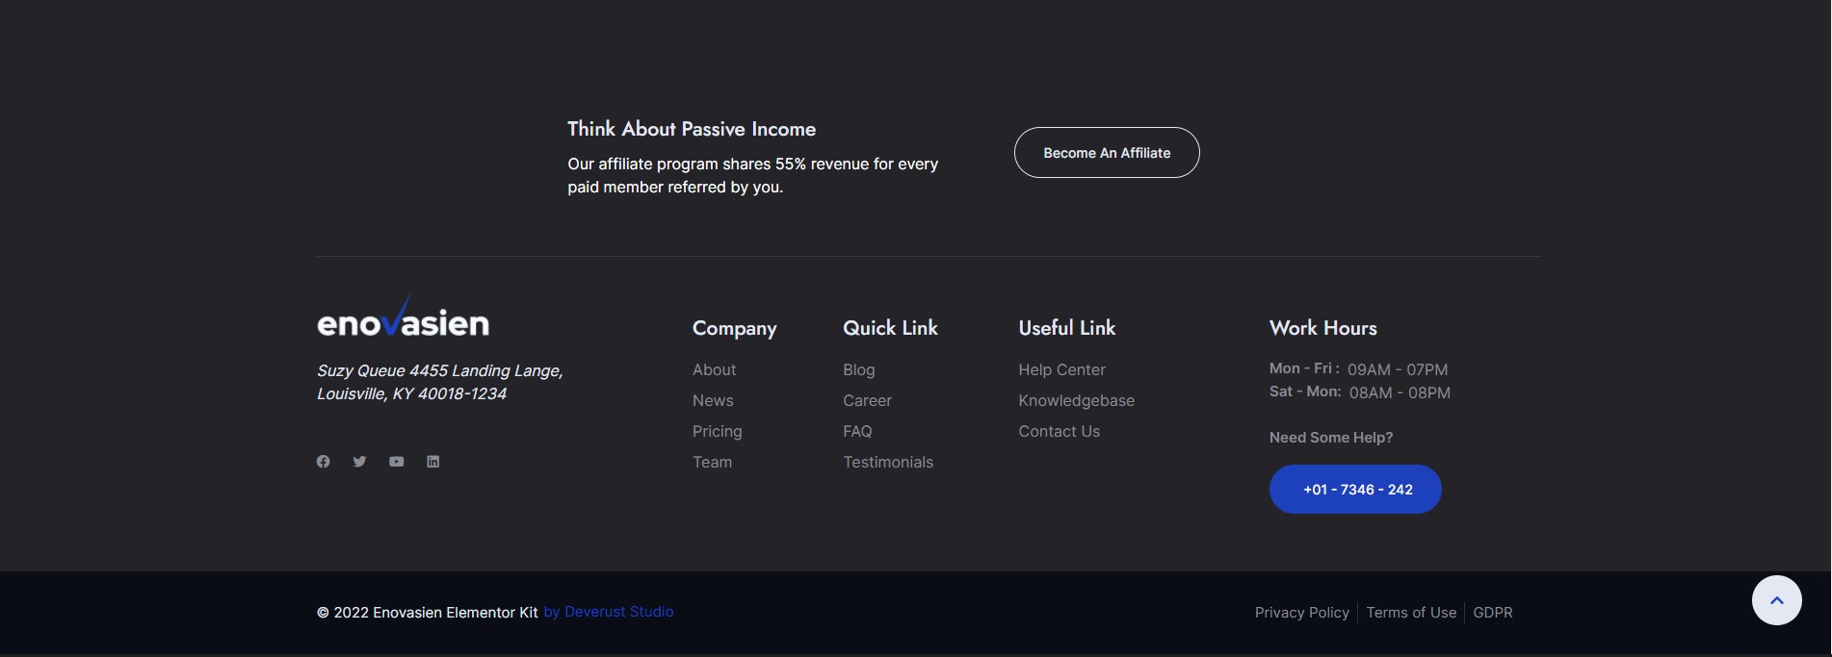Open the Testimonials link
1832x657 pixels.
(887, 462)
